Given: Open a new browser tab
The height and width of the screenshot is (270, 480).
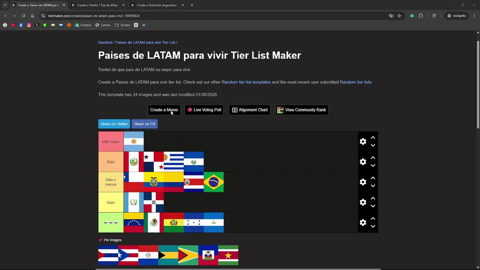Looking at the screenshot, I should [x=192, y=5].
